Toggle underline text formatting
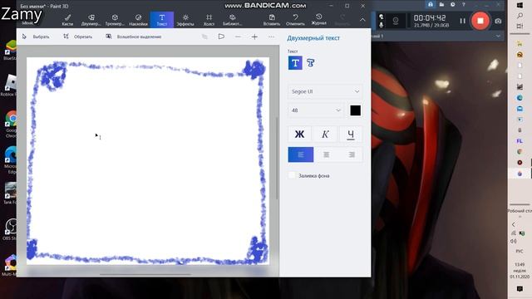This screenshot has width=532, height=299. click(351, 135)
